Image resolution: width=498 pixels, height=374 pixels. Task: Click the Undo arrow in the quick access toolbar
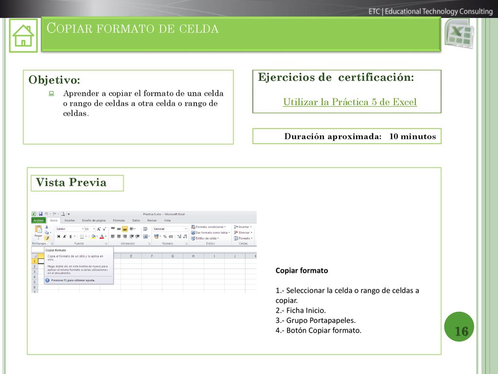pos(46,214)
